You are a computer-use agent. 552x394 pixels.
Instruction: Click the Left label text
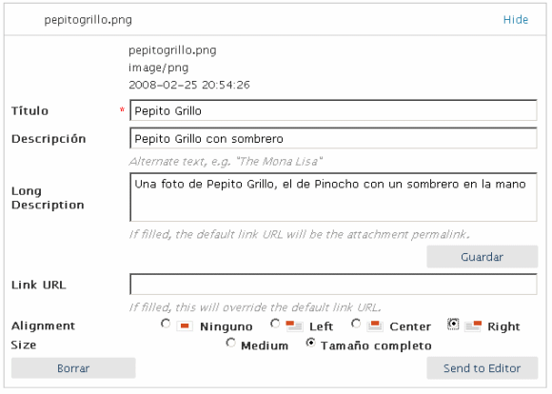pos(321,326)
